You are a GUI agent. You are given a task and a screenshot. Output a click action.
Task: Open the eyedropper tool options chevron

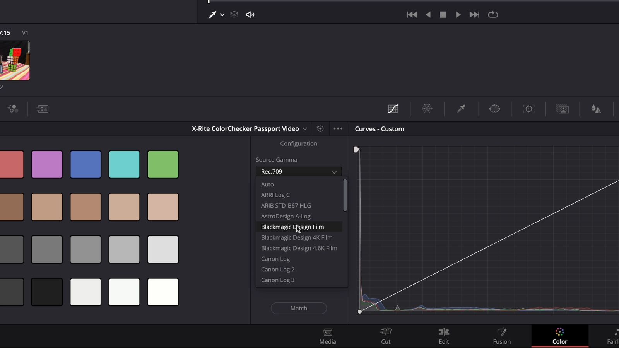pyautogui.click(x=222, y=15)
